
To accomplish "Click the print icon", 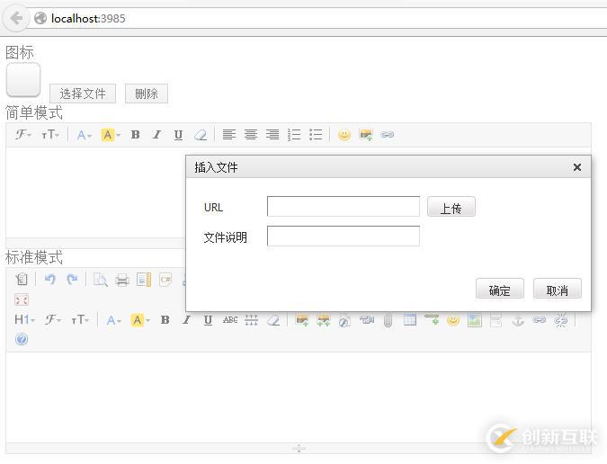I will tap(122, 280).
